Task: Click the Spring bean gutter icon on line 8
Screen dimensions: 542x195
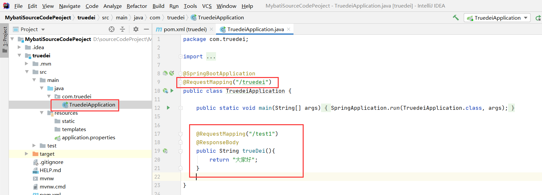Action: [x=165, y=73]
